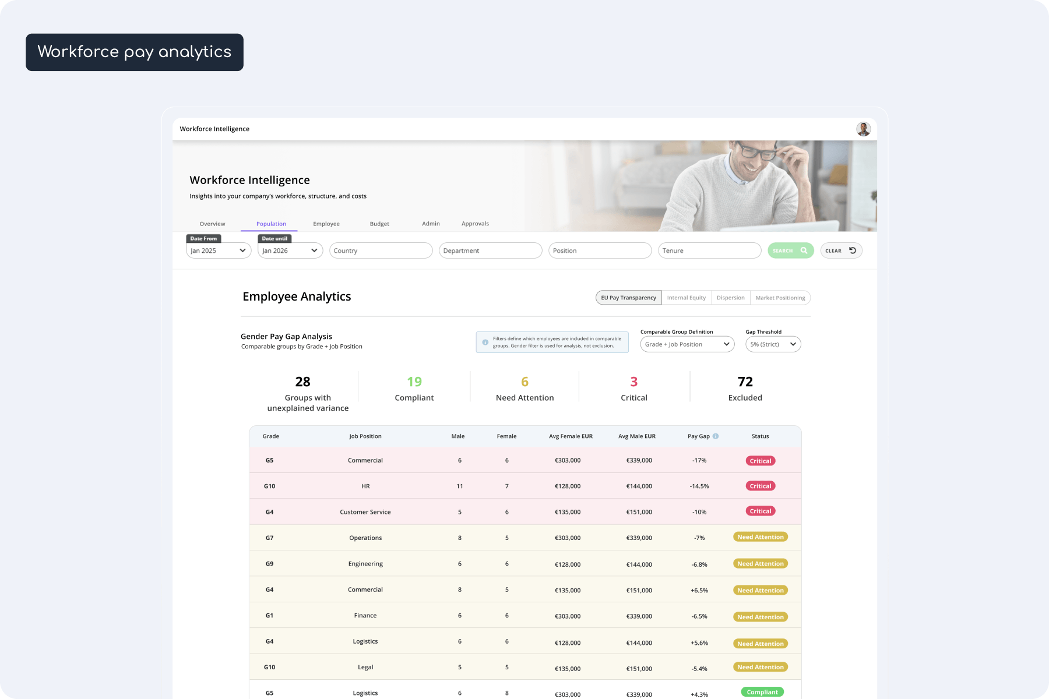Switch to the Overview tab
1049x699 pixels.
pyautogui.click(x=212, y=224)
